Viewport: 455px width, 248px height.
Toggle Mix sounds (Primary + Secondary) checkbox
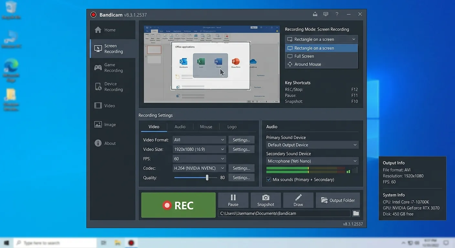click(269, 180)
